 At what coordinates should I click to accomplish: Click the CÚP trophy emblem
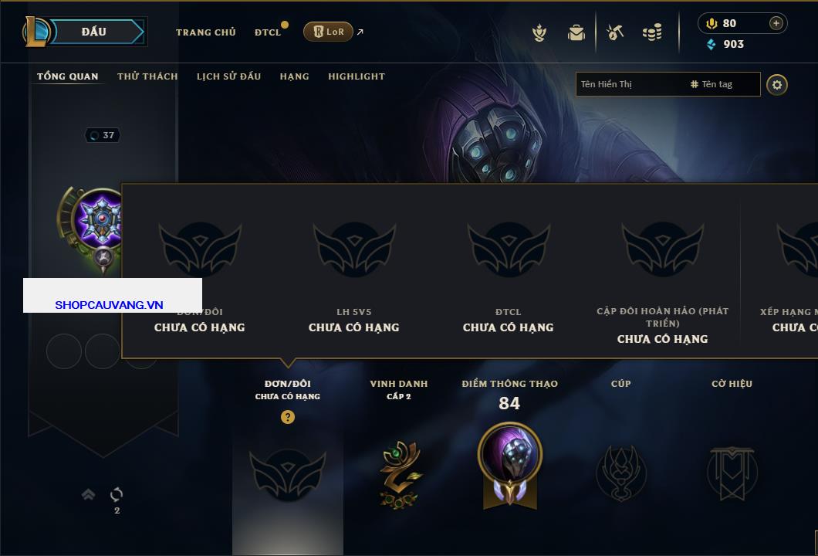[620, 473]
